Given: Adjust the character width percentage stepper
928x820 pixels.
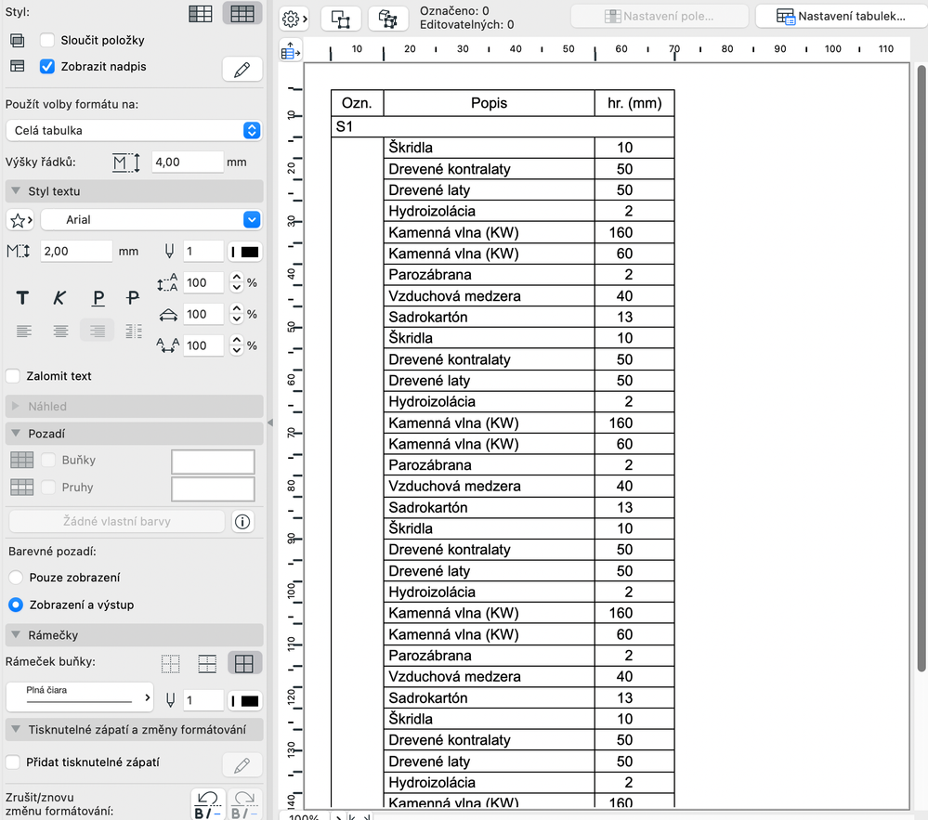Looking at the screenshot, I should tap(237, 314).
